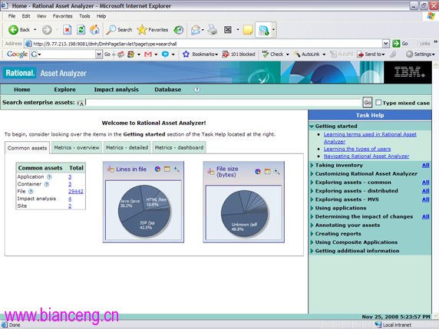This screenshot has width=439, height=329.
Task: Open help question mark in navigation bar
Action: (x=196, y=90)
